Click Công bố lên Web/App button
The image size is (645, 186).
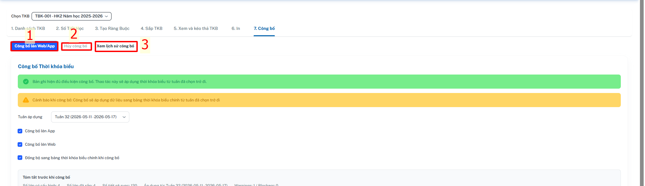[35, 46]
